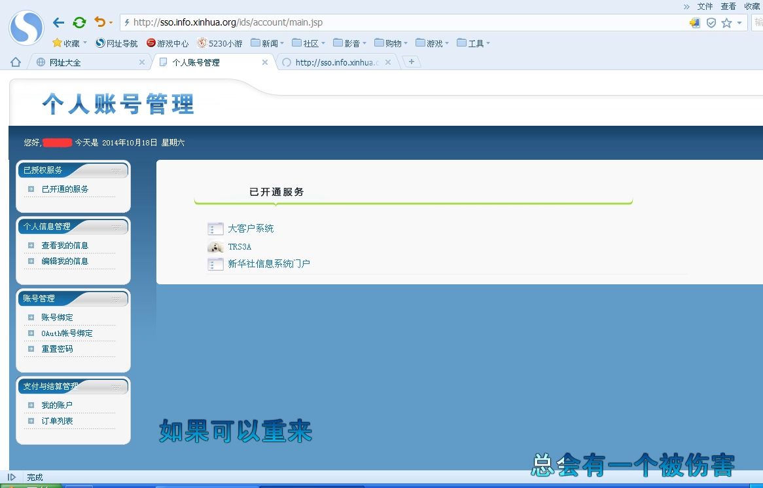The height and width of the screenshot is (488, 763).
Task: Click the arrow icon beside 重置密码
Action: (x=31, y=348)
